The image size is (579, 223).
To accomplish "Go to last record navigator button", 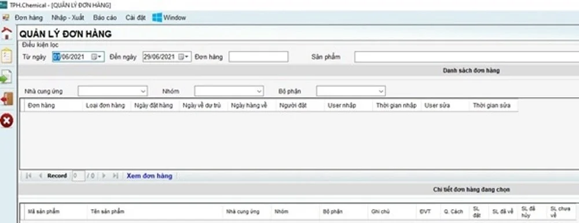I will click(115, 176).
